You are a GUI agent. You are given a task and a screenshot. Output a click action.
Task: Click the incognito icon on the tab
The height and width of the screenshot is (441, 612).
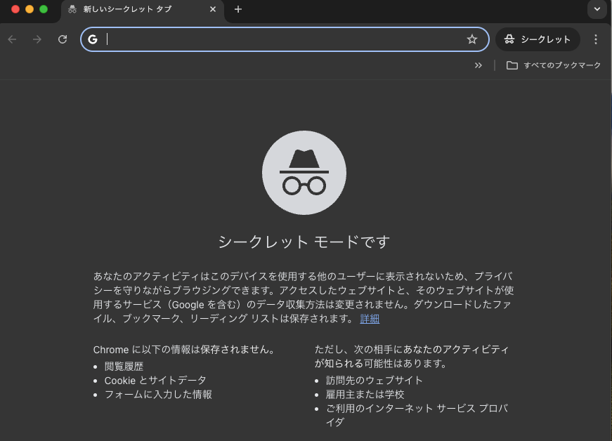click(72, 9)
